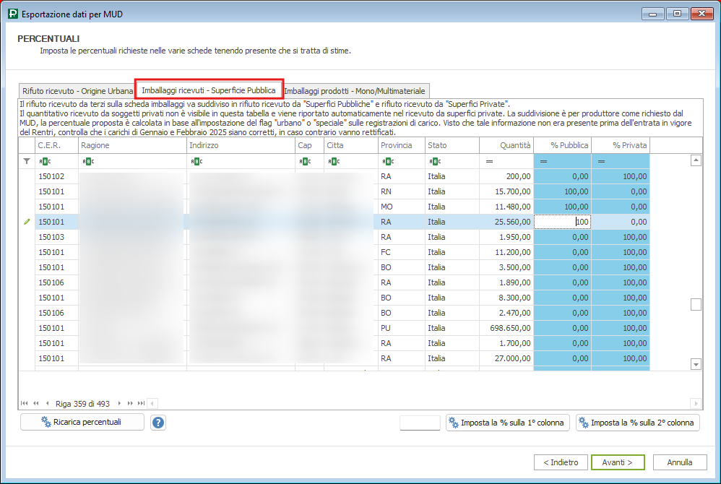721x484 pixels.
Task: Click the Quantità column equals filter icon
Action: point(489,161)
